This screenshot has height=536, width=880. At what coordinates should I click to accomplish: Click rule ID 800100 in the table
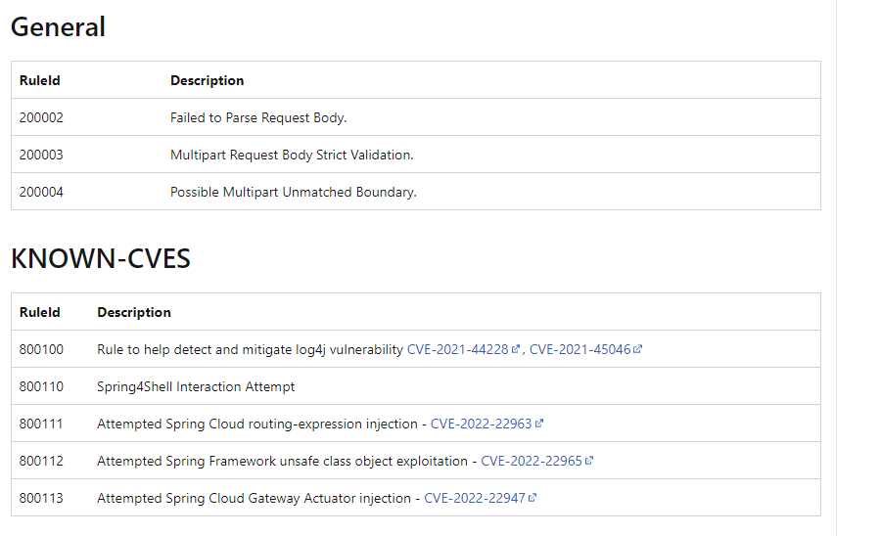41,350
